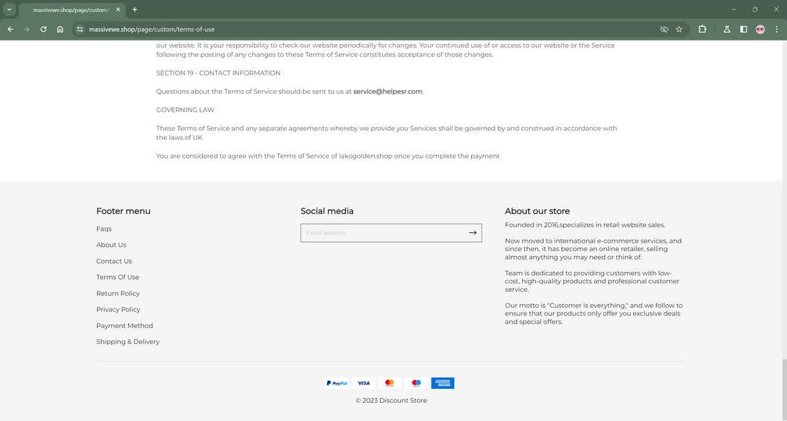Open Chrome three-dot menu
Viewport: 787px width, 421px height.
777,29
